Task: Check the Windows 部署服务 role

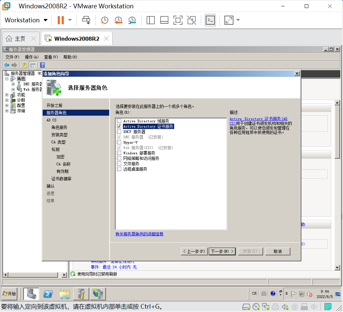Action: click(x=119, y=153)
